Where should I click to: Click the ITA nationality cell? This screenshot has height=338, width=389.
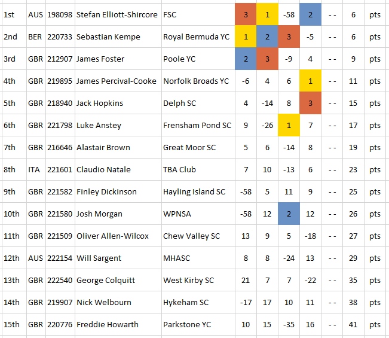pos(35,169)
